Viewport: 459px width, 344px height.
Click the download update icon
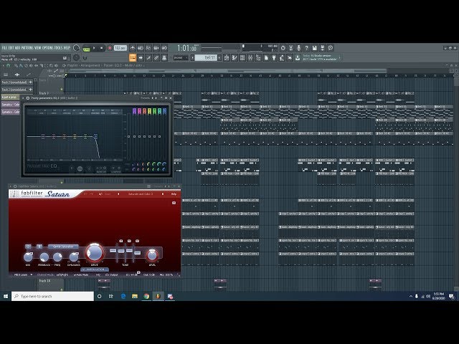(298, 57)
